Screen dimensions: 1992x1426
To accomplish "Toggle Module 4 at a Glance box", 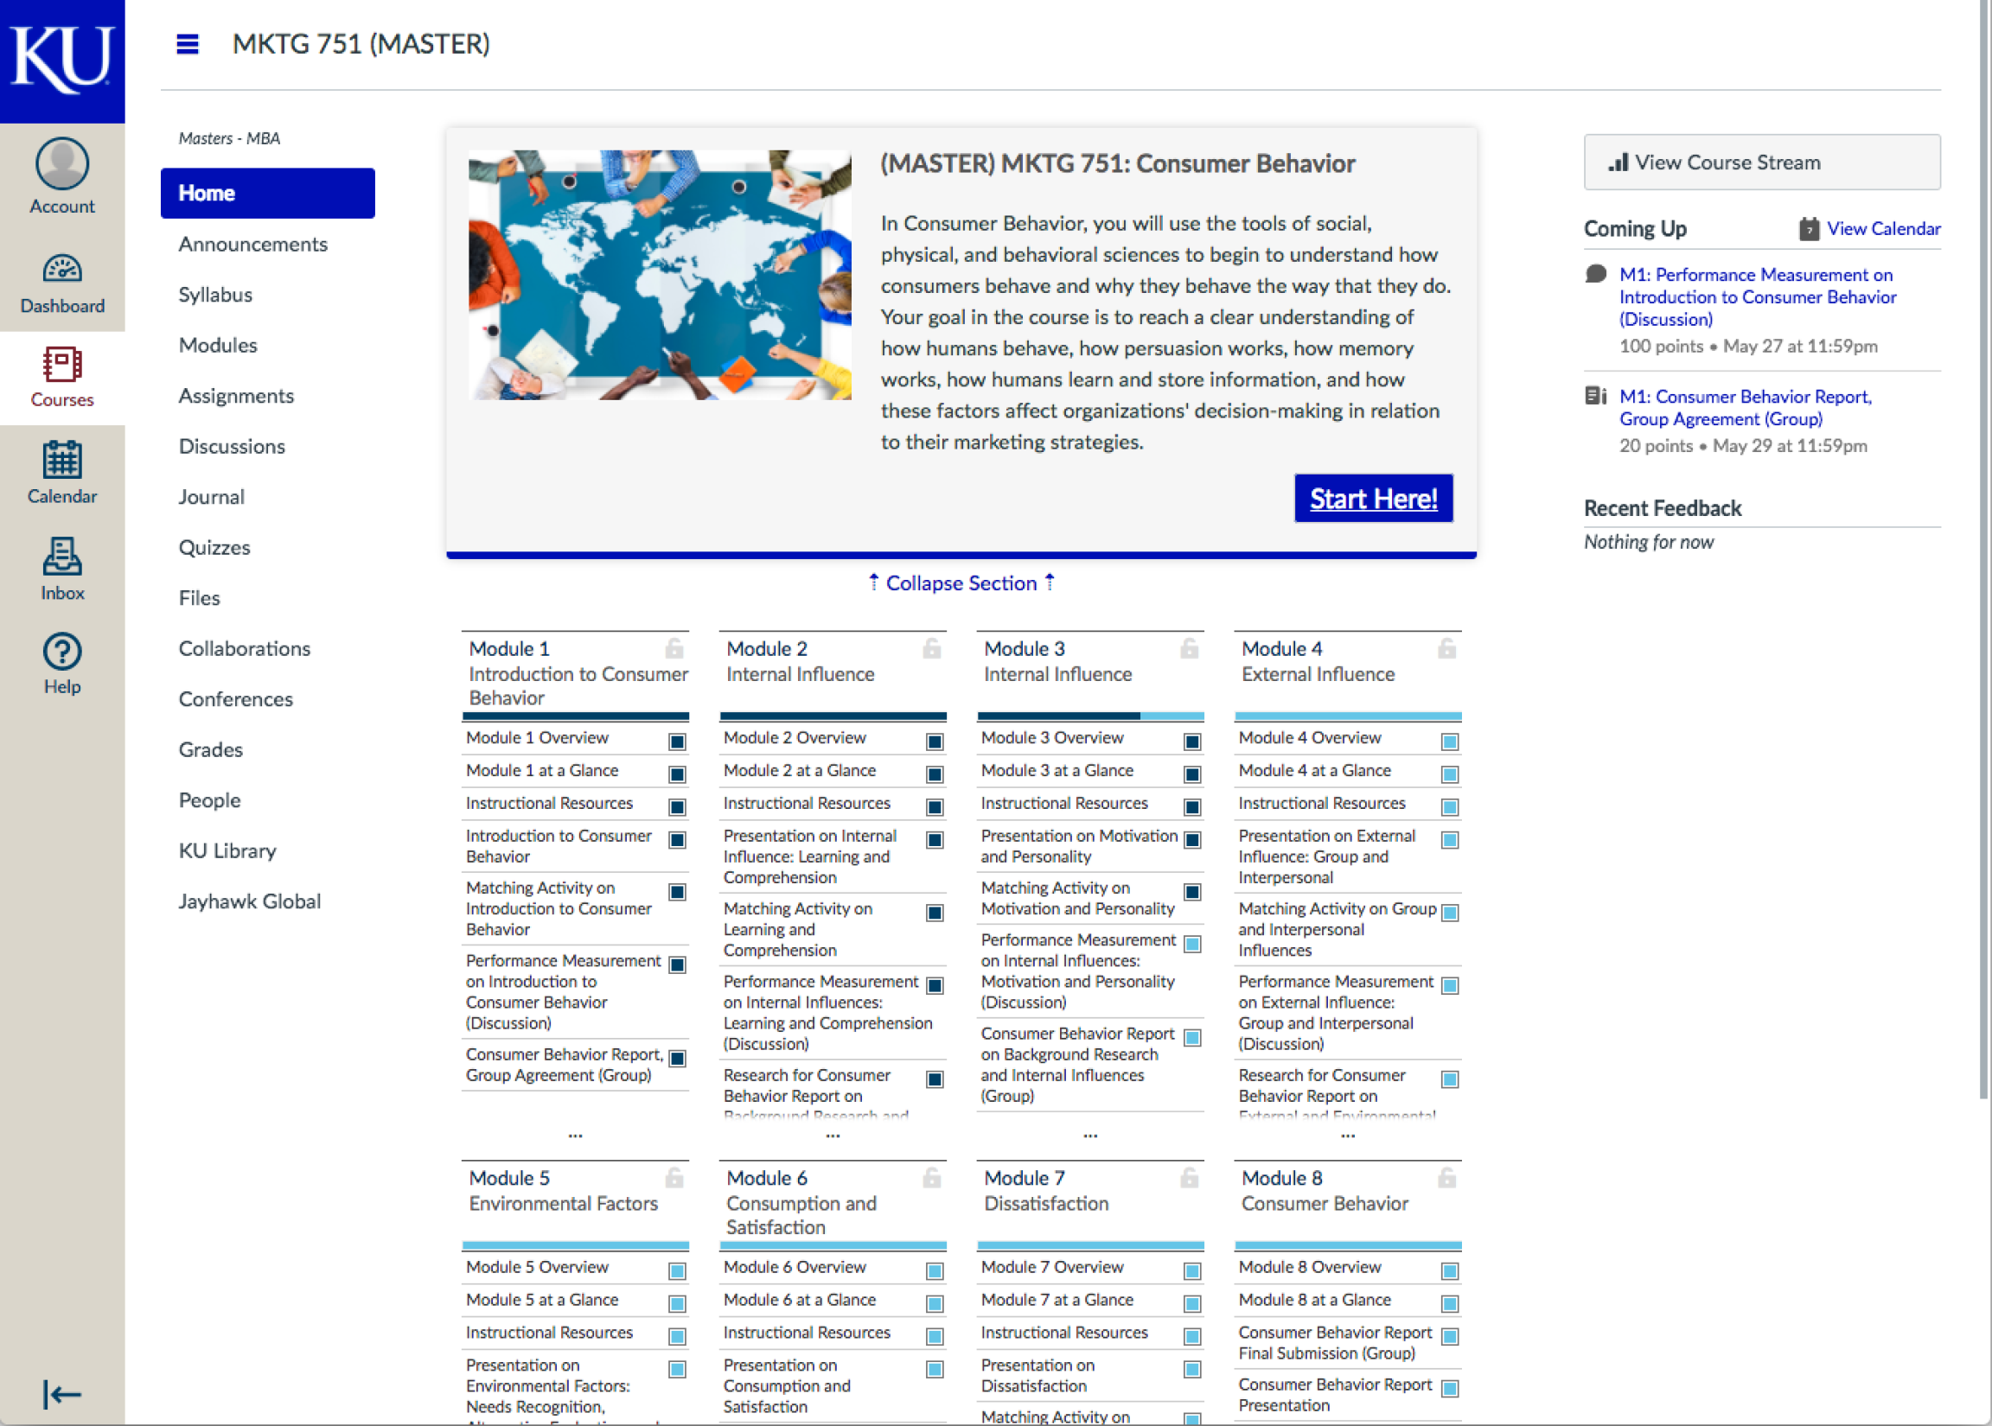I will 1450,774.
